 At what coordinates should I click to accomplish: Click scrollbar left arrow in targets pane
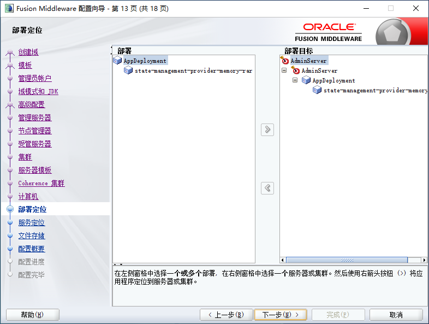click(x=283, y=260)
